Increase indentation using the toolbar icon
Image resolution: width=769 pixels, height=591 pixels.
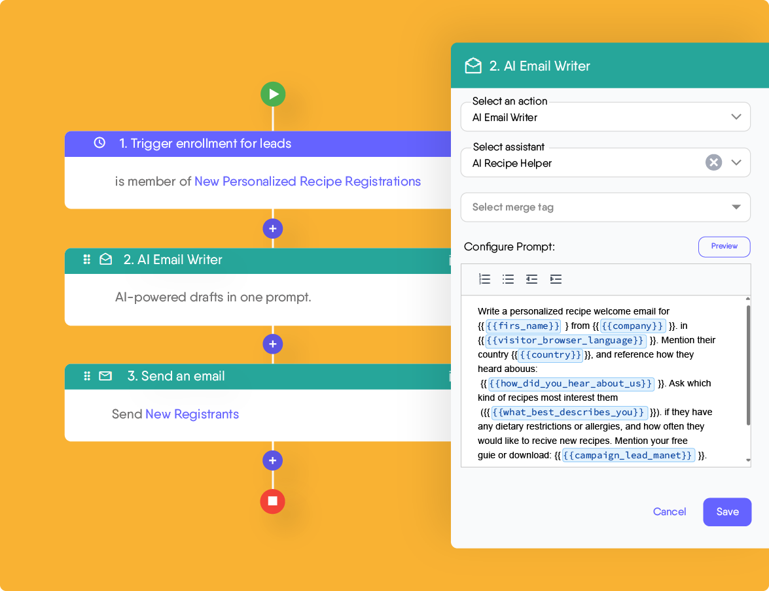(555, 279)
